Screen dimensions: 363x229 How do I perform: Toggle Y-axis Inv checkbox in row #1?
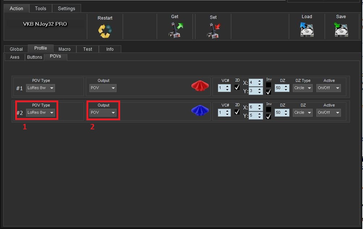tap(269, 92)
